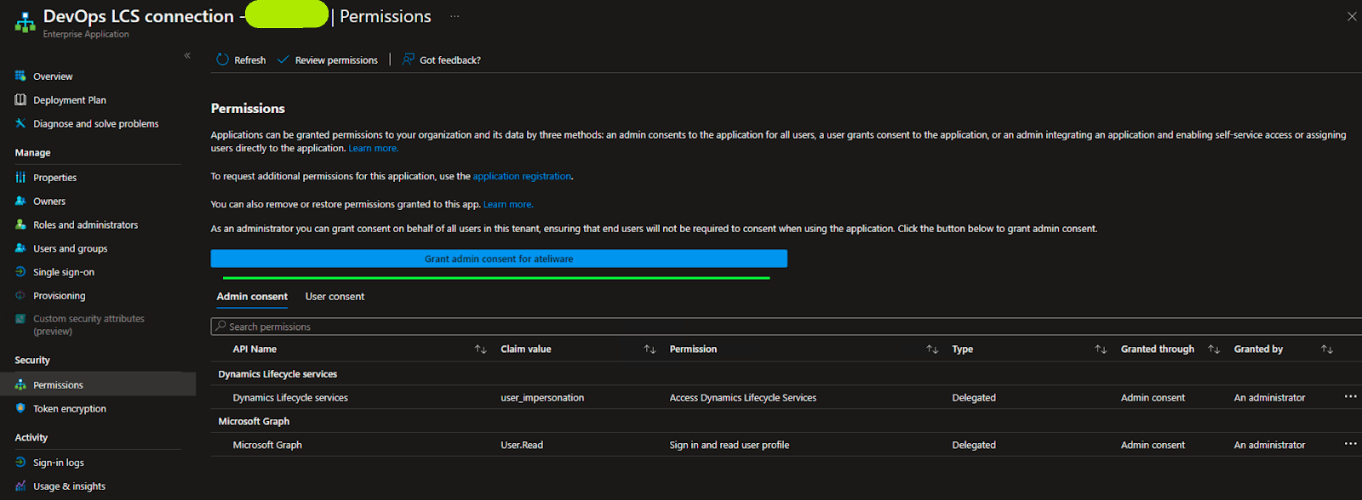Open Sign-in logs menu item
Image resolution: width=1362 pixels, height=500 pixels.
[x=59, y=463]
